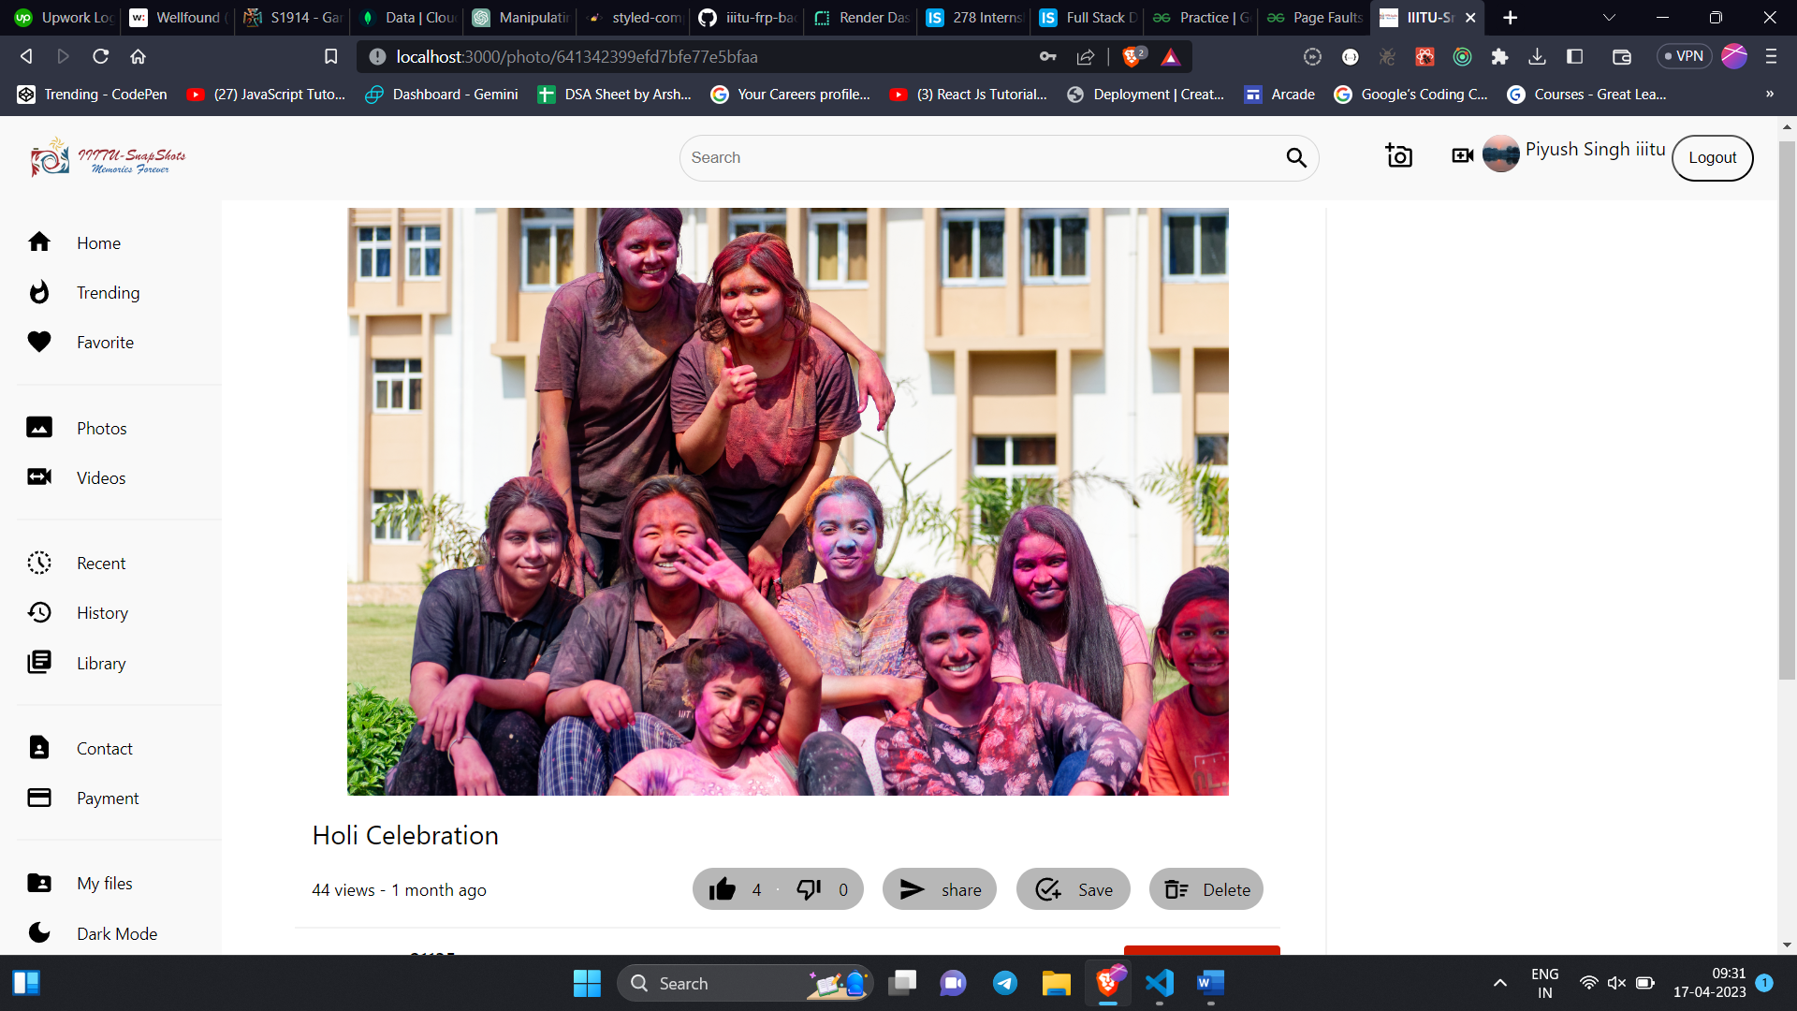Image resolution: width=1797 pixels, height=1011 pixels.
Task: Open Favorite heart in the sidebar
Action: (x=105, y=343)
